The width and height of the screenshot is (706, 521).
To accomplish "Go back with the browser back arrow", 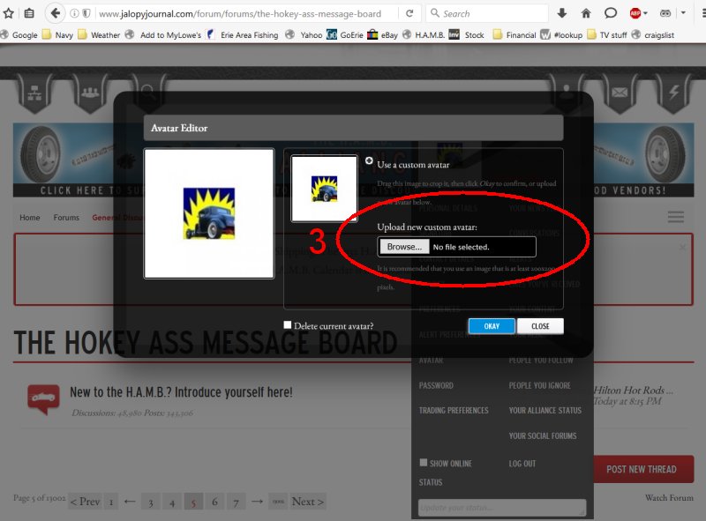I will coord(55,13).
